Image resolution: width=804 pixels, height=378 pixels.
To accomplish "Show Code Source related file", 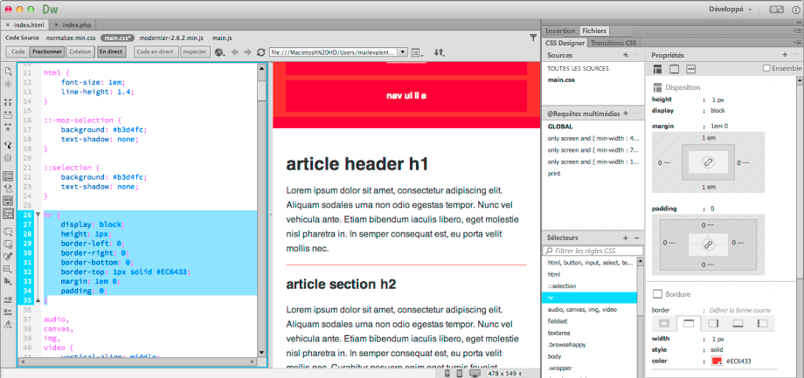I will tap(22, 38).
